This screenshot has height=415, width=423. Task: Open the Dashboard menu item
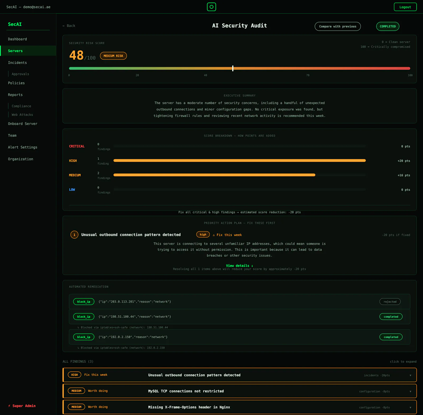[x=17, y=39]
